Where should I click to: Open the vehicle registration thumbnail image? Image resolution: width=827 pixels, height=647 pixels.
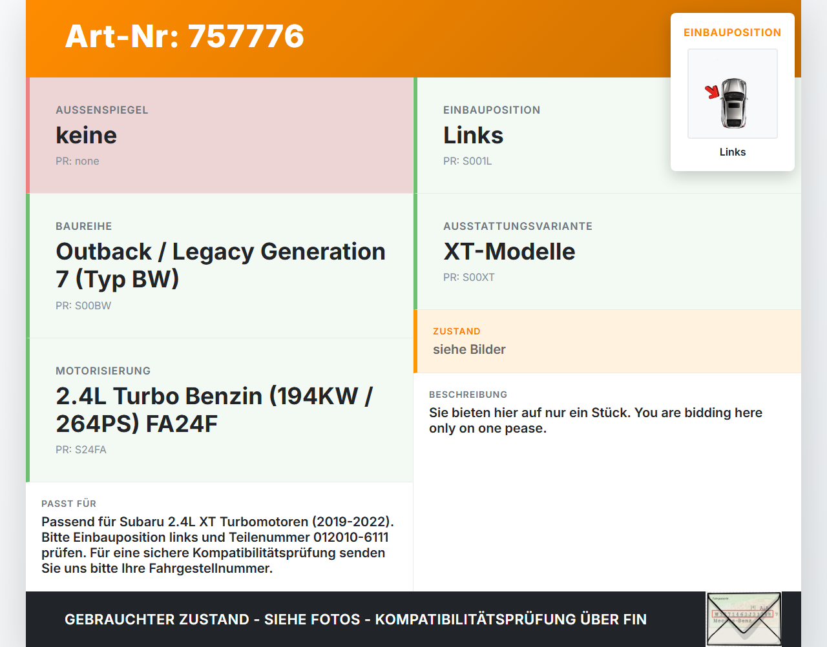(744, 619)
